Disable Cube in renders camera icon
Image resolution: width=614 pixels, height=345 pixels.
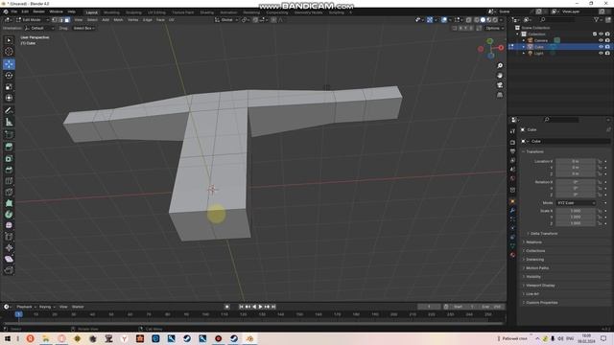[607, 47]
